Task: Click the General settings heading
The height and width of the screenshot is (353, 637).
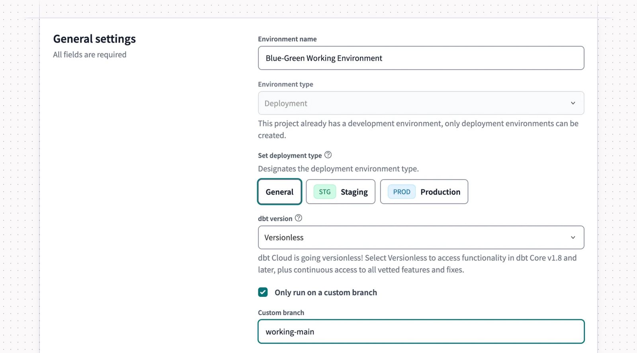Action: 94,39
